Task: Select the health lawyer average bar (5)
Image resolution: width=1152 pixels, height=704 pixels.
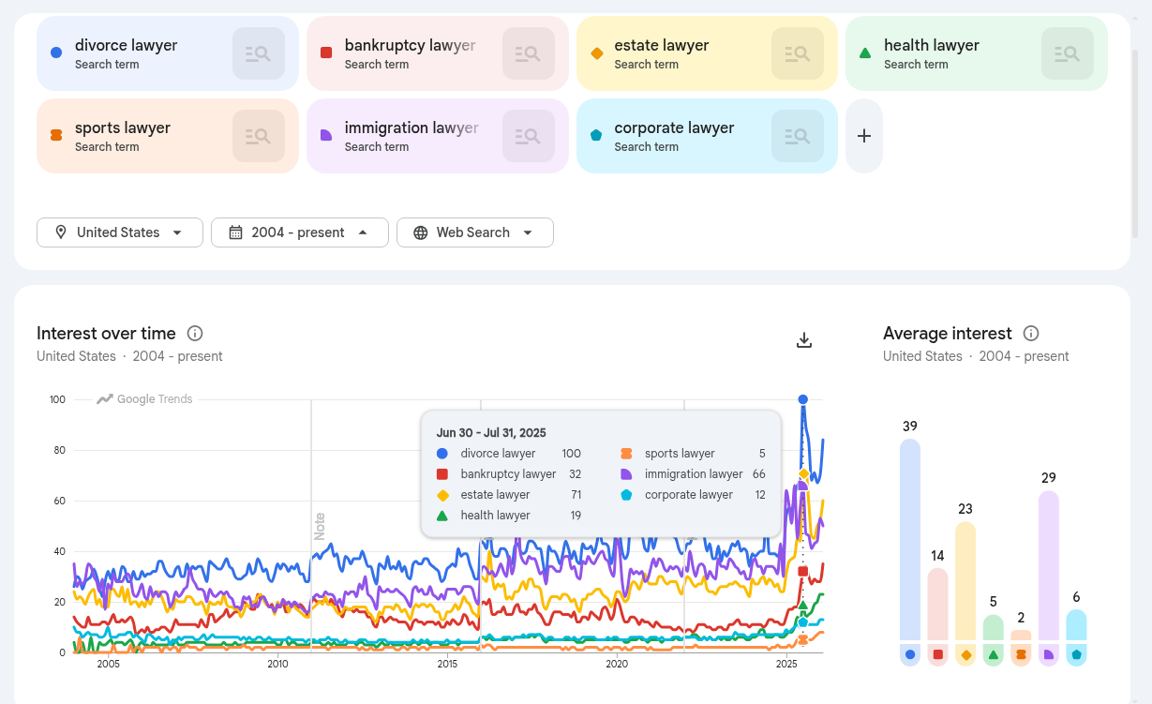Action: coord(993,628)
